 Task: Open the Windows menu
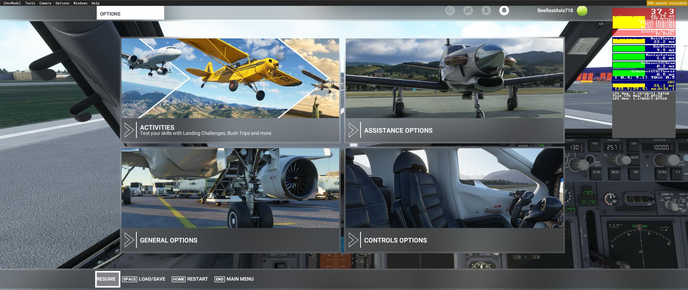click(80, 3)
